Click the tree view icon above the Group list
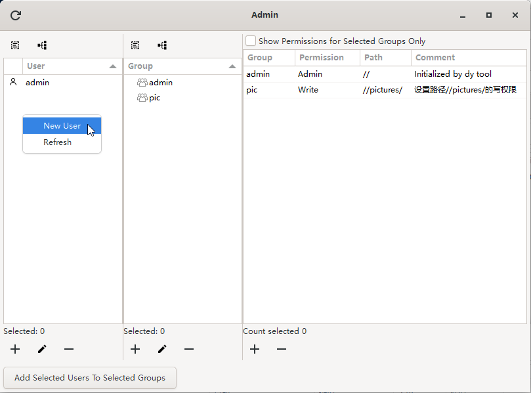This screenshot has width=531, height=393. click(x=162, y=45)
